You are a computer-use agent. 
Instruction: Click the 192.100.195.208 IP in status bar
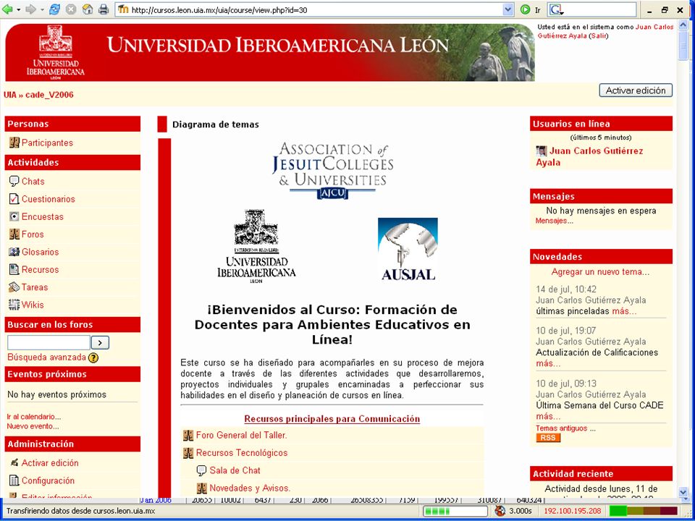click(572, 511)
